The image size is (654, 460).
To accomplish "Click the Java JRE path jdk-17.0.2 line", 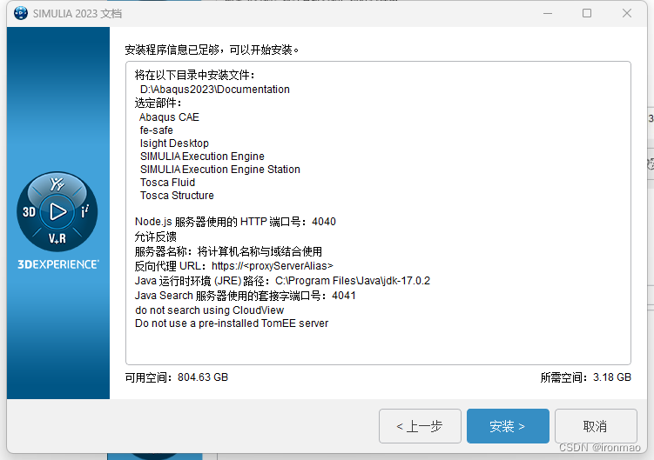I will click(x=282, y=281).
